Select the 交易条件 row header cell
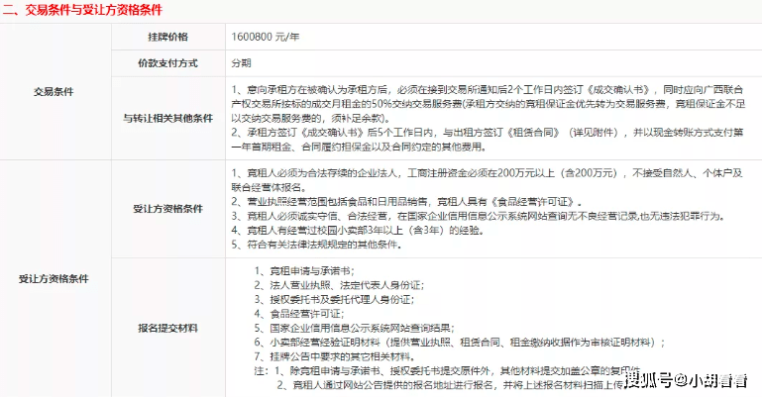762x397 pixels. 55,92
